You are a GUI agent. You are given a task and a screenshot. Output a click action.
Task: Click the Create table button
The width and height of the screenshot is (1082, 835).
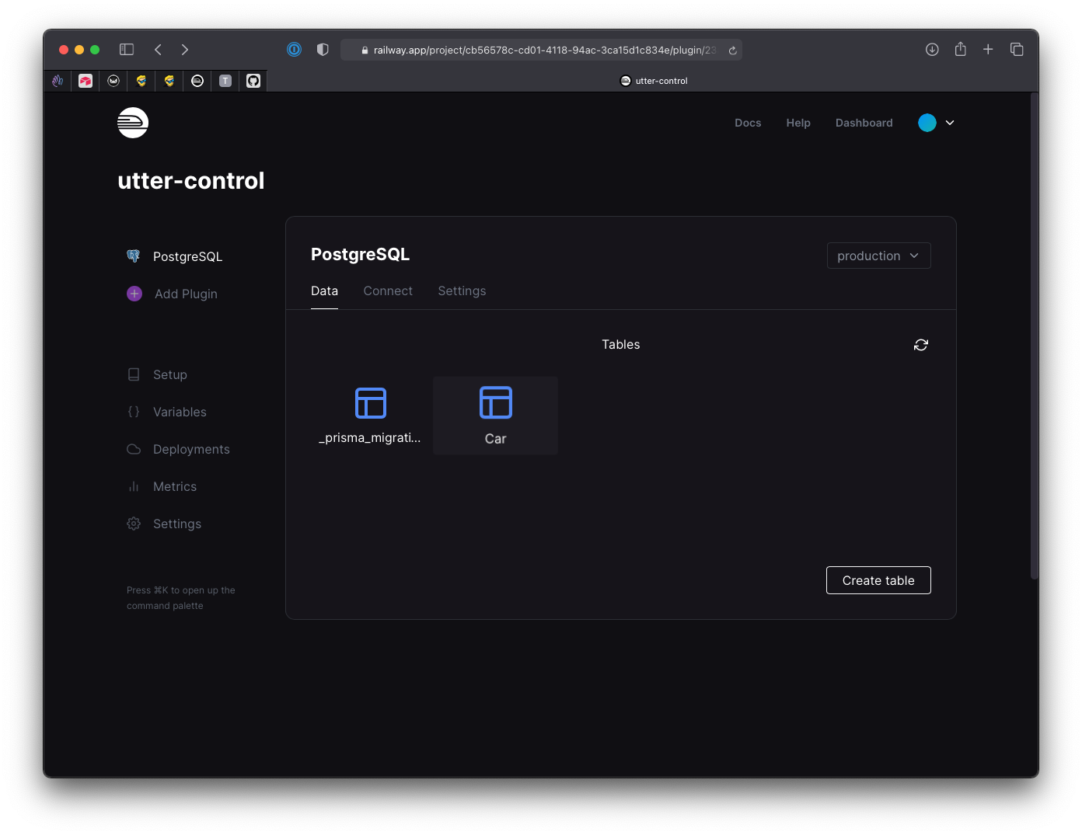(878, 580)
